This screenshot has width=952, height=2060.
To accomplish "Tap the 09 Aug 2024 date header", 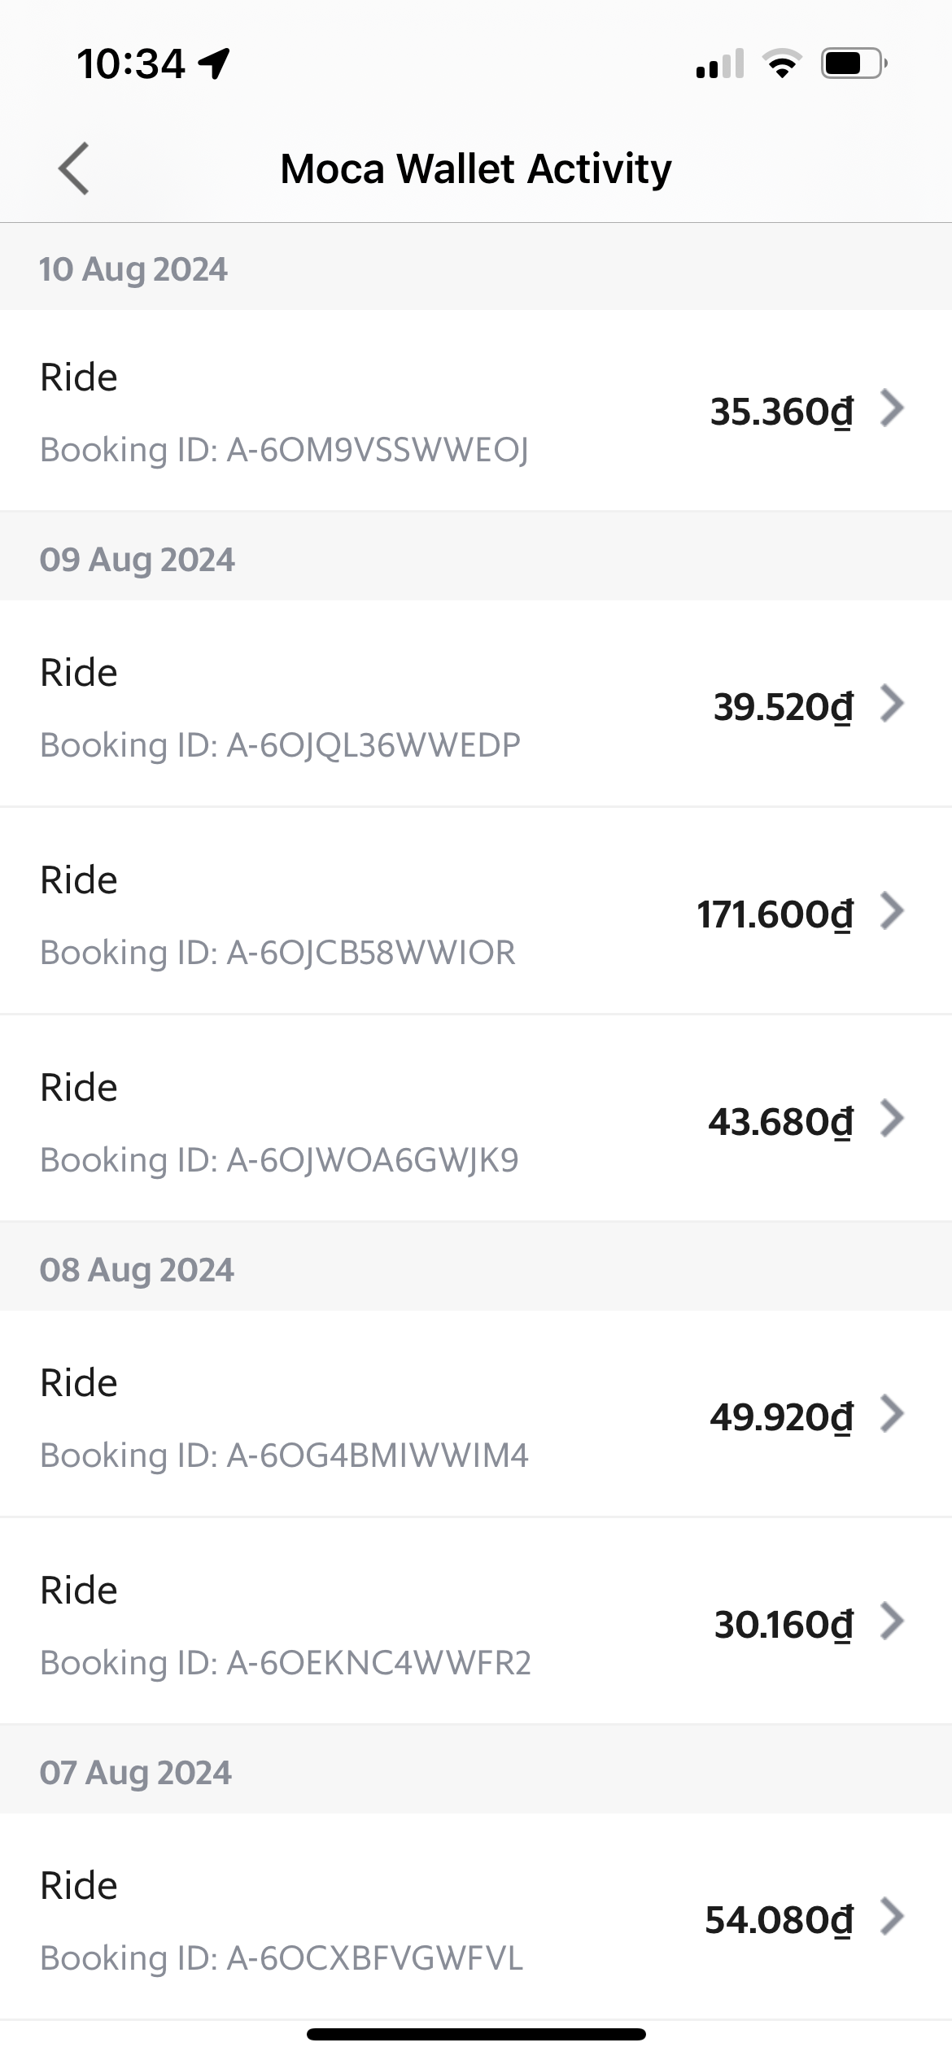I will pos(138,560).
